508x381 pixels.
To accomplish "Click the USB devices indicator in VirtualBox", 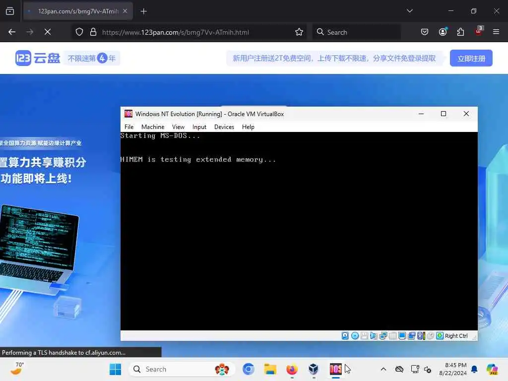I will [393, 336].
